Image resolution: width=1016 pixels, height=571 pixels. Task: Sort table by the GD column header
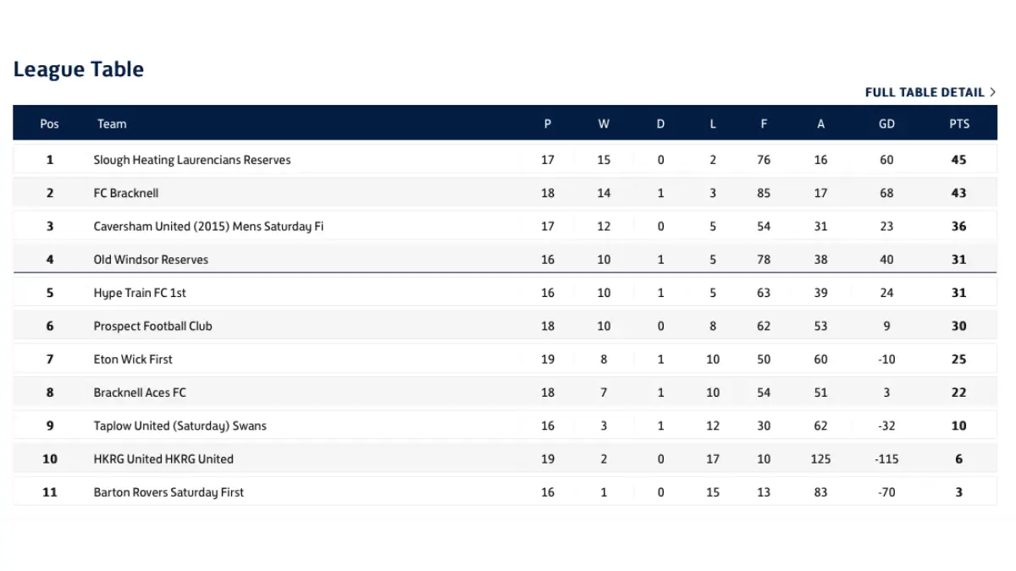pos(886,124)
